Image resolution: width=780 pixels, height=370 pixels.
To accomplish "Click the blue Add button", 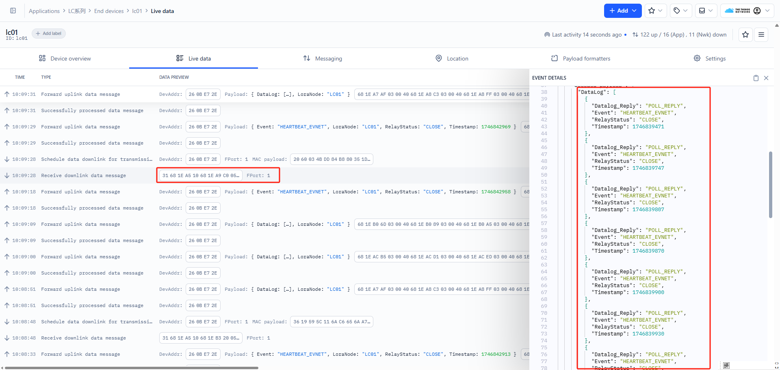I will 622,11.
